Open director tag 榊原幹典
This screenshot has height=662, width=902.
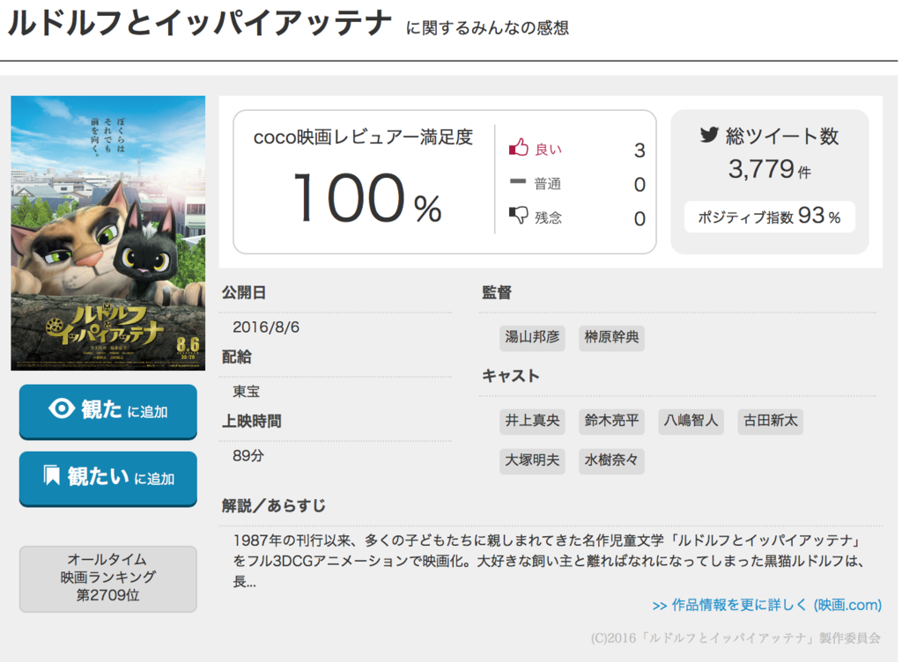click(x=611, y=337)
